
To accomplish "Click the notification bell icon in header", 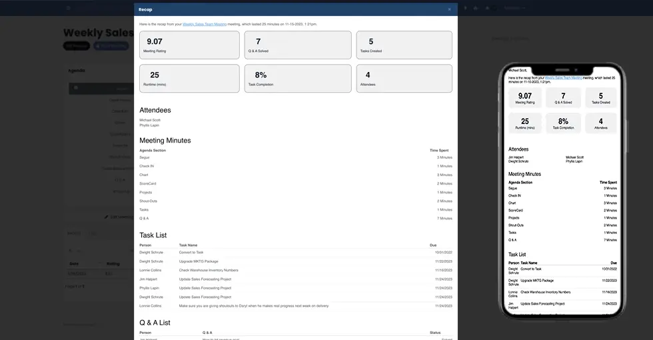I will coord(487,8).
